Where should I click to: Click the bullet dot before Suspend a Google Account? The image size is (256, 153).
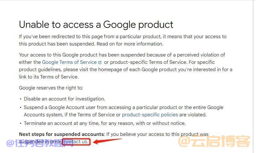point(20,107)
